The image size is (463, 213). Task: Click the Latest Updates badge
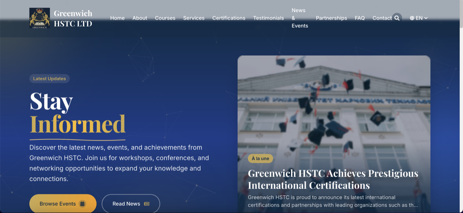pyautogui.click(x=49, y=79)
